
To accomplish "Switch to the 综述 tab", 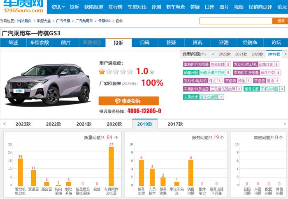I will [13, 43].
